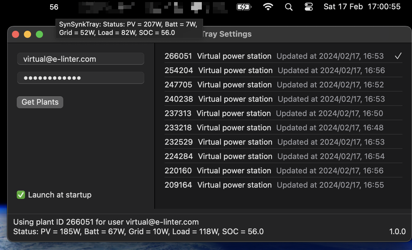Image resolution: width=412 pixels, height=250 pixels.
Task: Select plant row 224284
Action: point(283,156)
